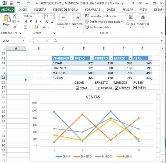166x163 pixels.
Task: Uncheck the RUBEN checkbox
Action: point(135,87)
